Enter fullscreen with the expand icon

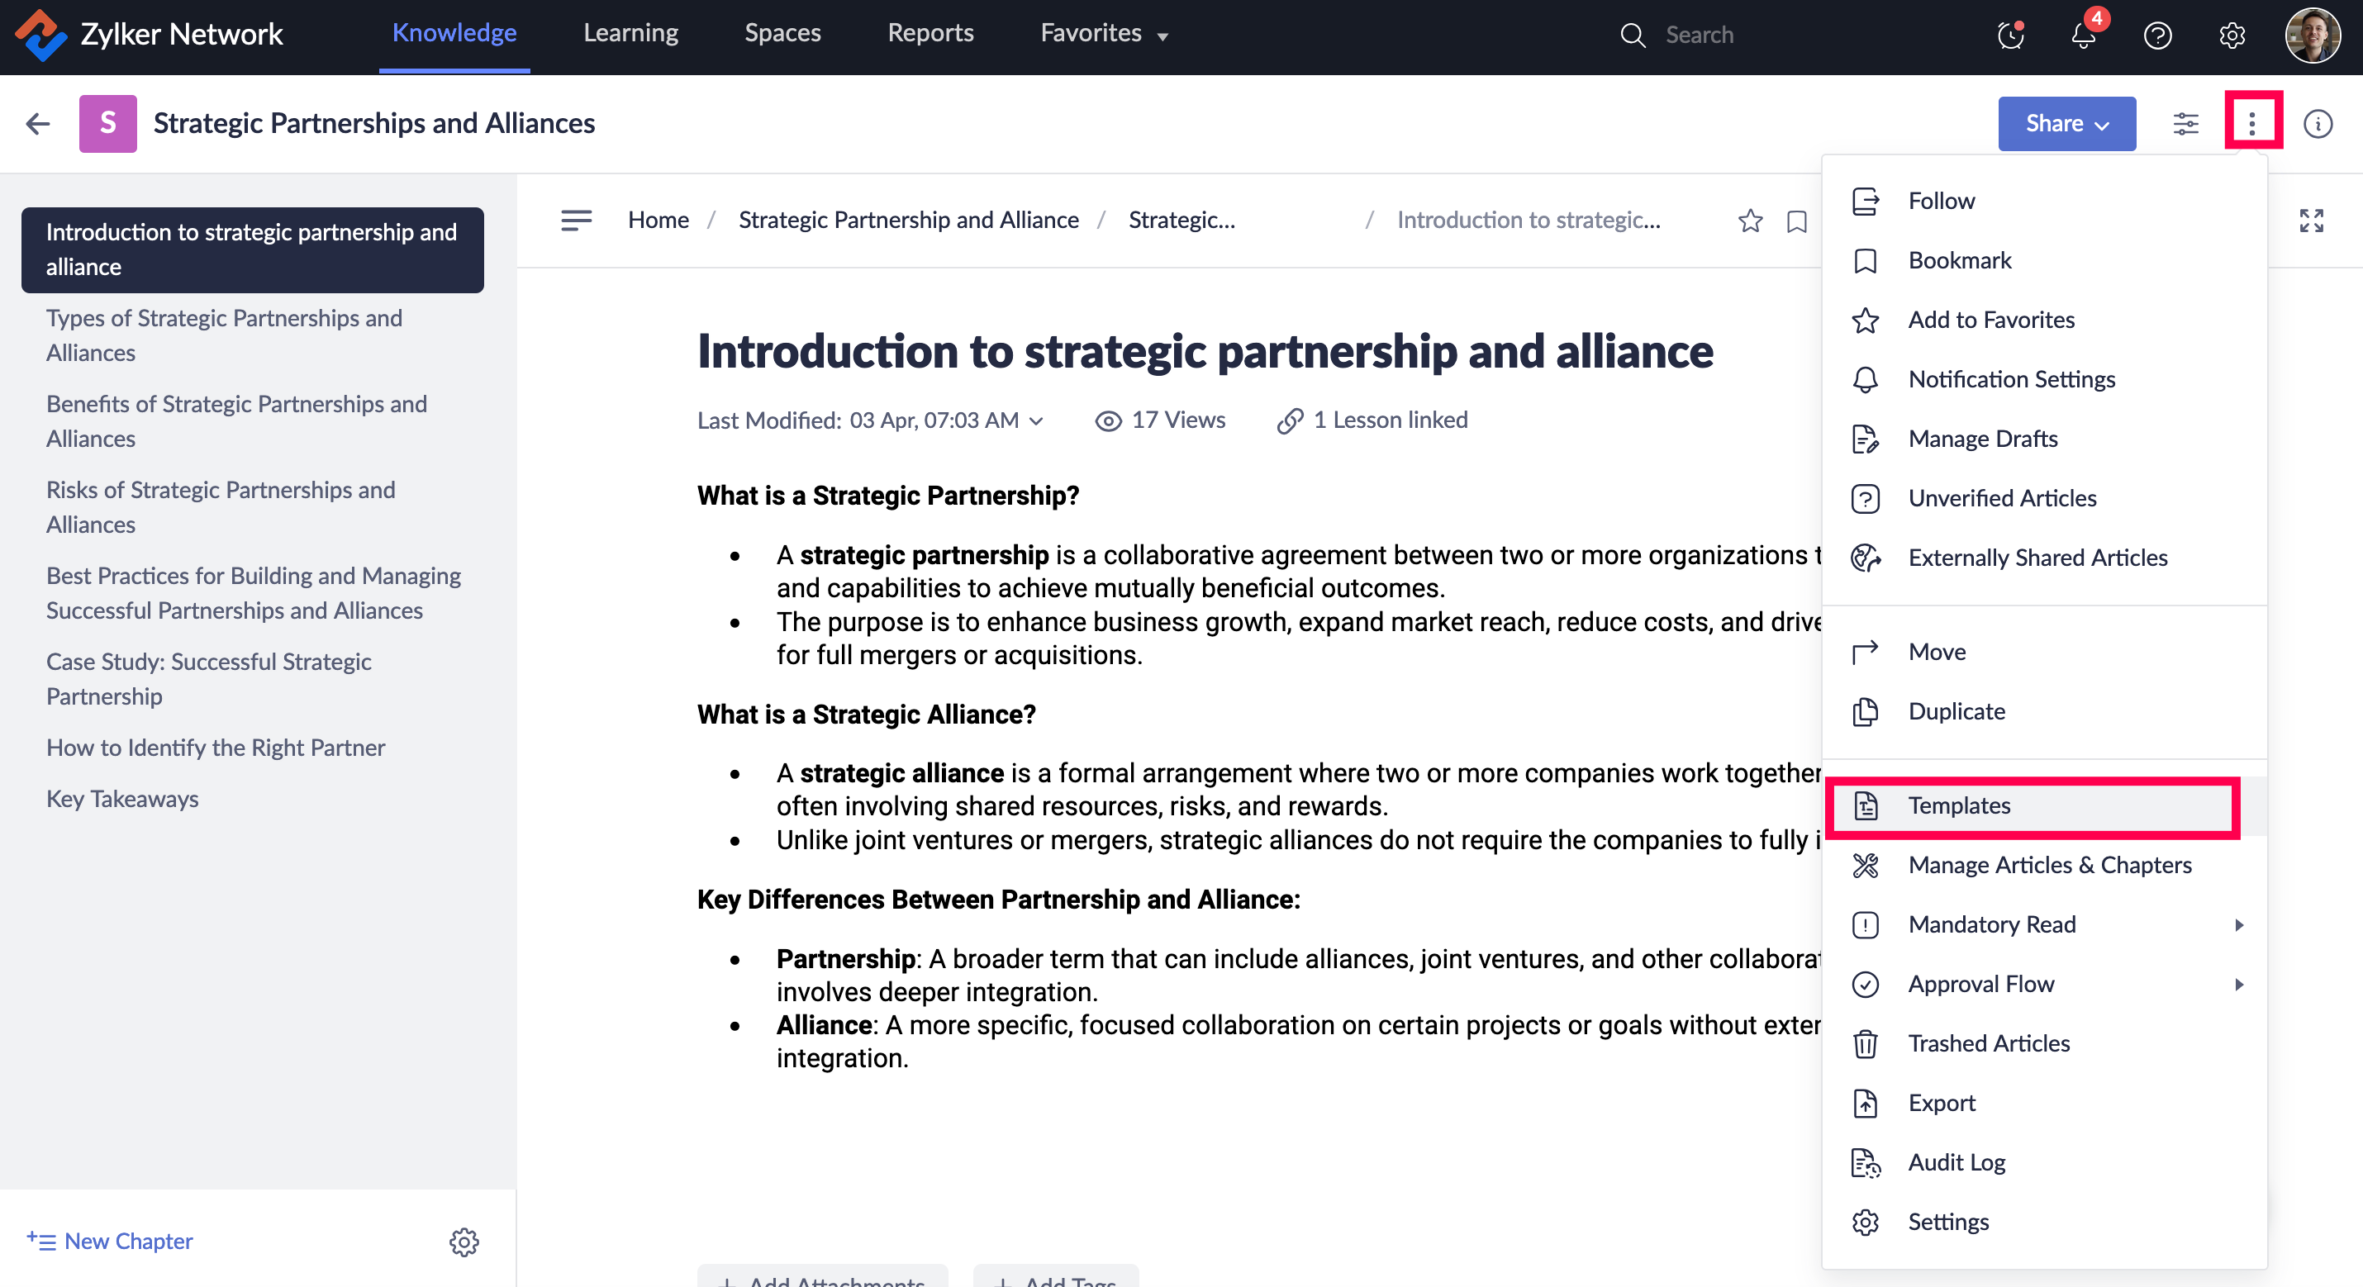[x=2311, y=221]
